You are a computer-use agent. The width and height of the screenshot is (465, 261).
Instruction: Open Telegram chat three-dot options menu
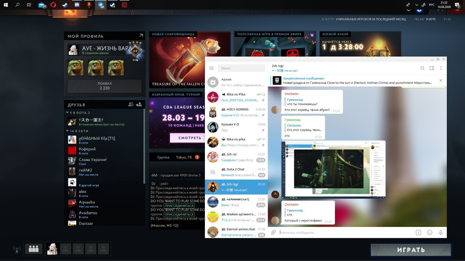click(x=441, y=68)
